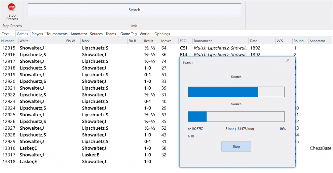Switch to the Annotator tab
Image resolution: width=333 pixels, height=173 pixels.
point(79,34)
